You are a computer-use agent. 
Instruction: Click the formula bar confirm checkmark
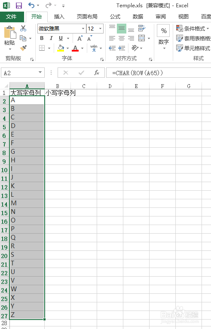[x=81, y=73]
